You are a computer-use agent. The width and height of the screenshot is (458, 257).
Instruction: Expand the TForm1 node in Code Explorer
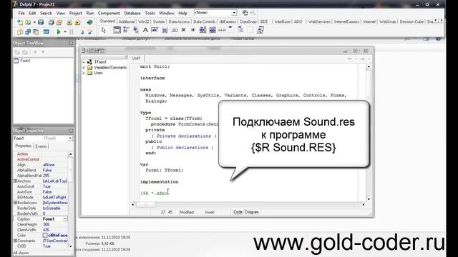click(x=84, y=62)
